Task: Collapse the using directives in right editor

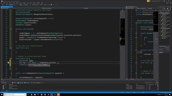Action: point(136,10)
